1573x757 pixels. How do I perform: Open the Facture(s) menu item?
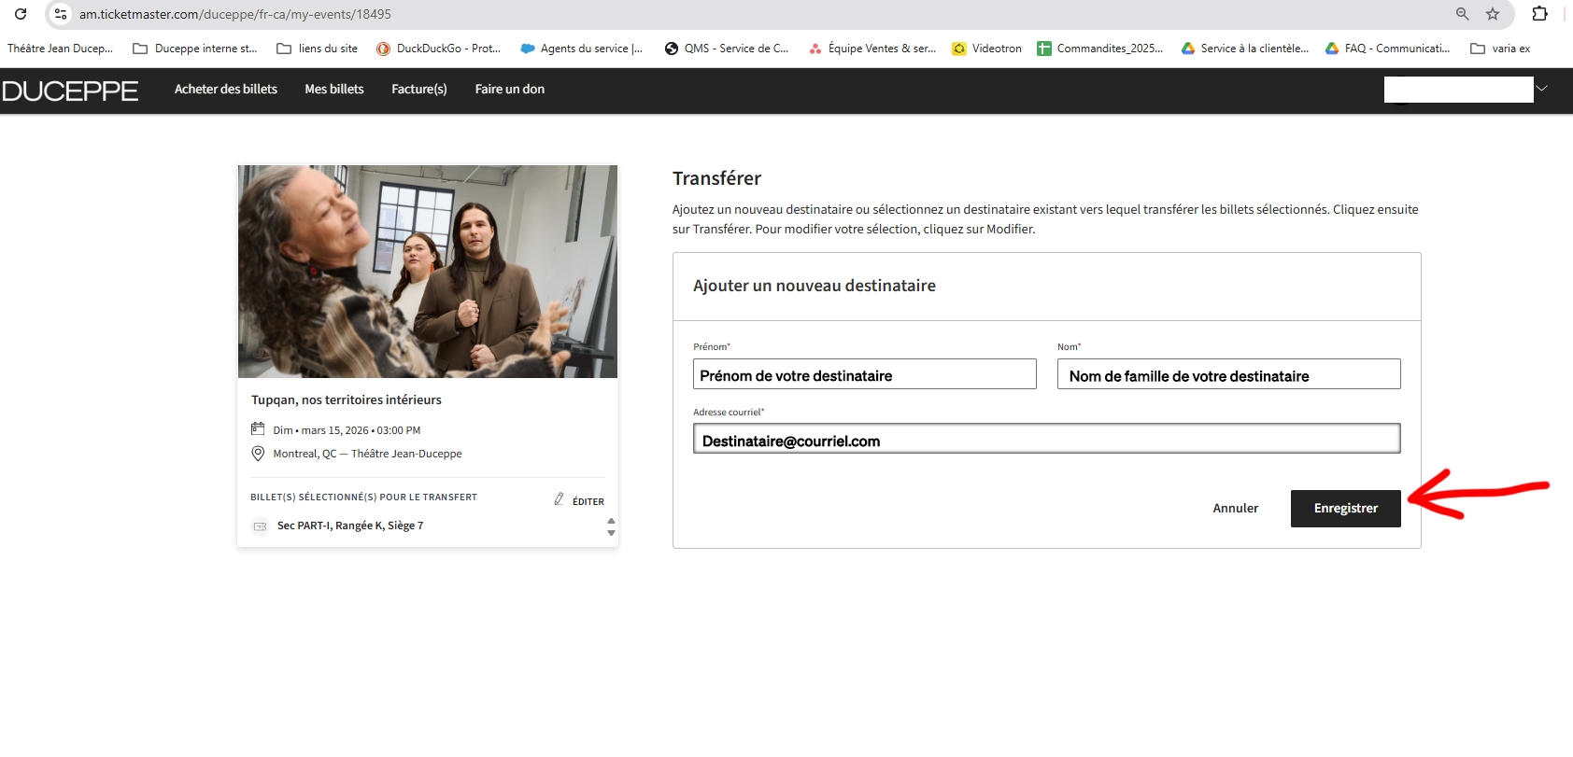pyautogui.click(x=418, y=90)
